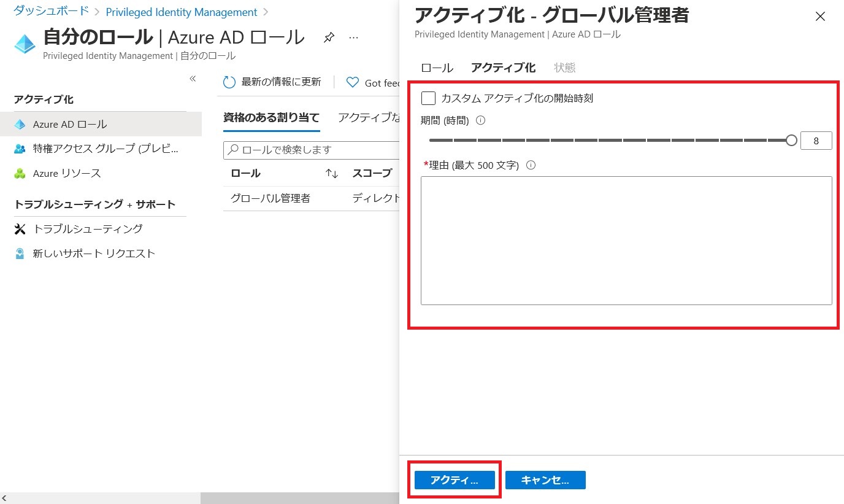Open トラブルシューティング in sidebar
The image size is (844, 504).
[101, 229]
